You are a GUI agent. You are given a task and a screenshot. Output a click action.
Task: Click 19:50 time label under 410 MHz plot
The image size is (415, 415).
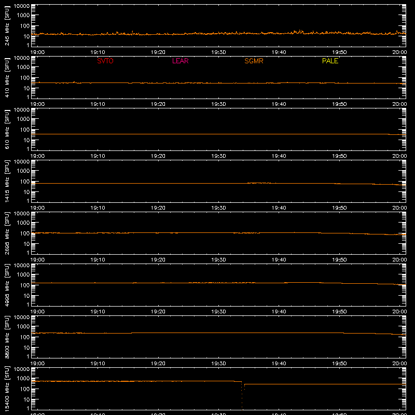point(339,104)
